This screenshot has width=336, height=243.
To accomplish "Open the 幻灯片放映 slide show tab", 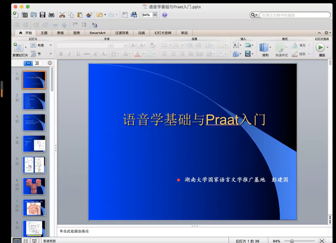I will pyautogui.click(x=163, y=33).
